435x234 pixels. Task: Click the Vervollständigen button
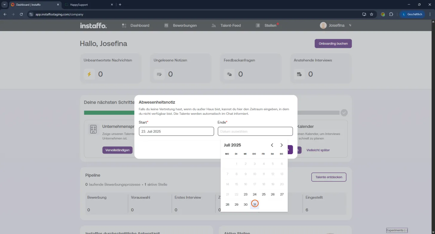coord(117,150)
